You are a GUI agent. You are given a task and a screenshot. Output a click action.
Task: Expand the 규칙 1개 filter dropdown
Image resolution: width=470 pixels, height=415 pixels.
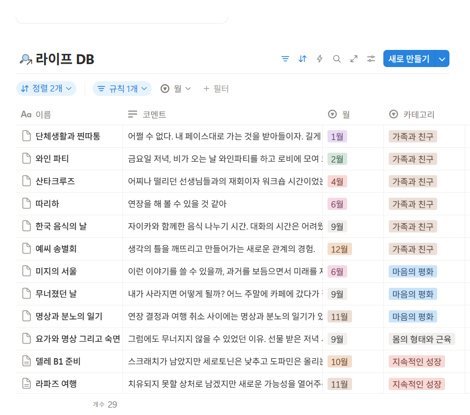[122, 89]
